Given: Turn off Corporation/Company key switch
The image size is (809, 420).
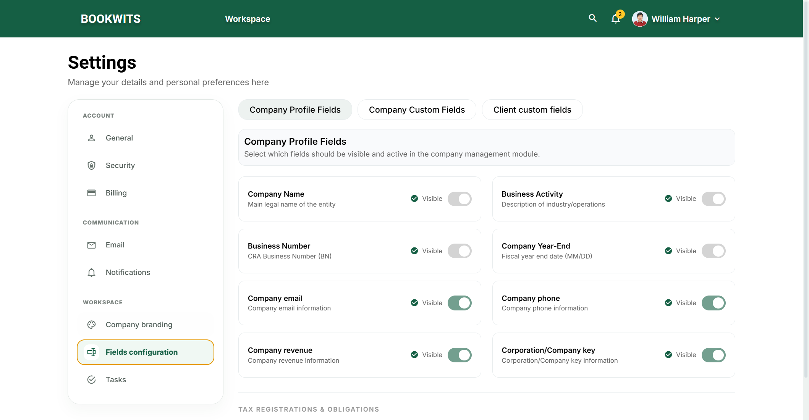Looking at the screenshot, I should coord(714,355).
